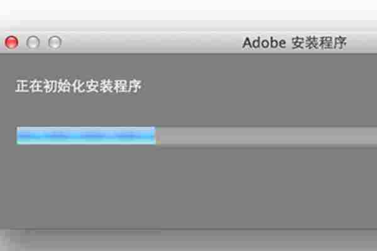The width and height of the screenshot is (377, 251).
Task: Click leading edge of blue progress fill
Action: (154, 136)
